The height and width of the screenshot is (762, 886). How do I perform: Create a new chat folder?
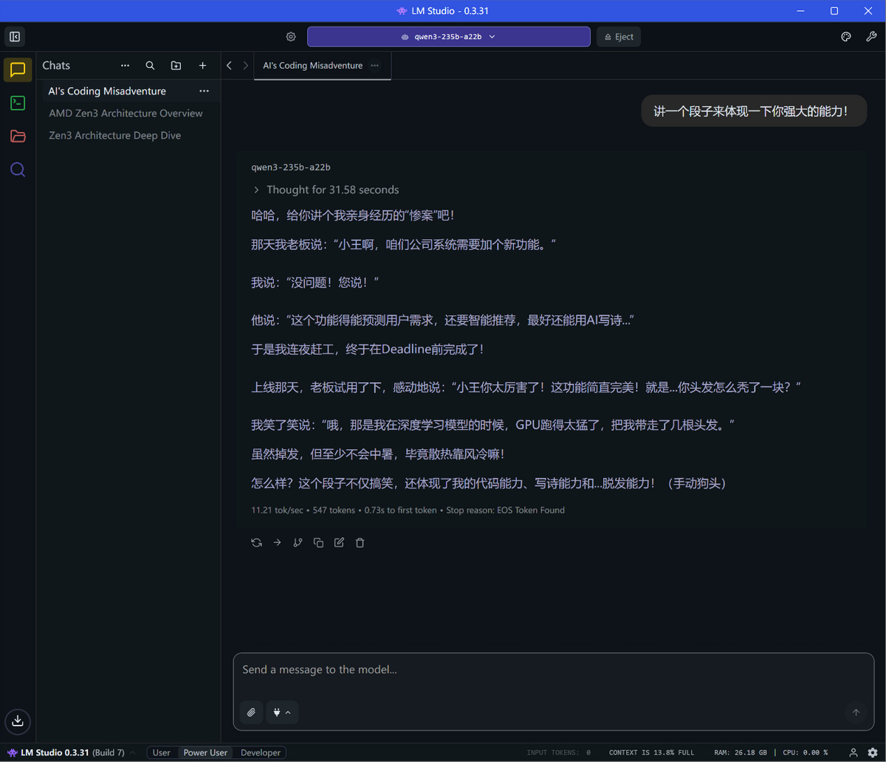pyautogui.click(x=176, y=66)
